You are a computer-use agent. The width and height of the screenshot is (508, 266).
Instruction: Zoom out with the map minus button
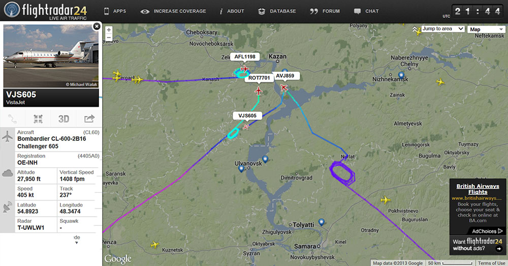tap(109, 38)
